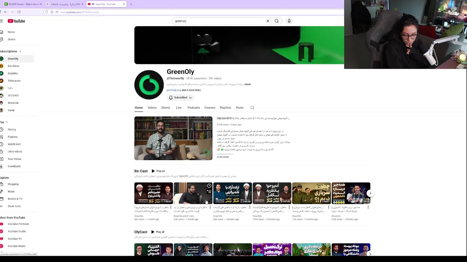Clear the search box with X
Viewport: 467px width, 262px height.
click(267, 21)
